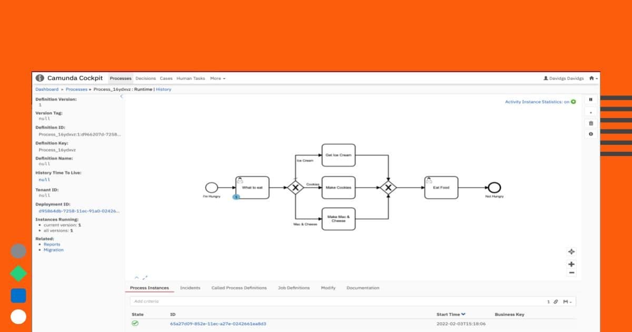Open the Documentation tab
632x332 pixels.
[363, 288]
